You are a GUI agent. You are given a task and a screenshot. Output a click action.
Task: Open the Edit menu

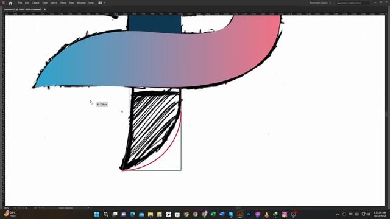pos(27,3)
